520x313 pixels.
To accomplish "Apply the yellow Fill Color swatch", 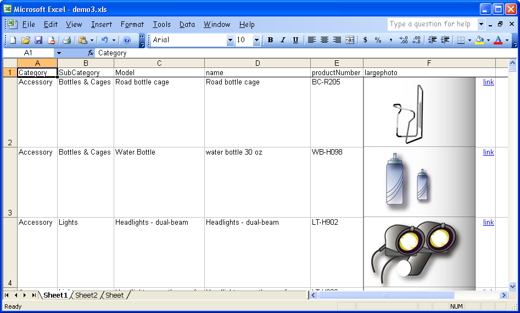I will point(479,40).
